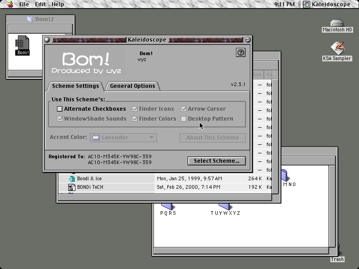The width and height of the screenshot is (359, 269).
Task: Click the folder icon in the Bom!.f title bar
Action: [x=30, y=19]
